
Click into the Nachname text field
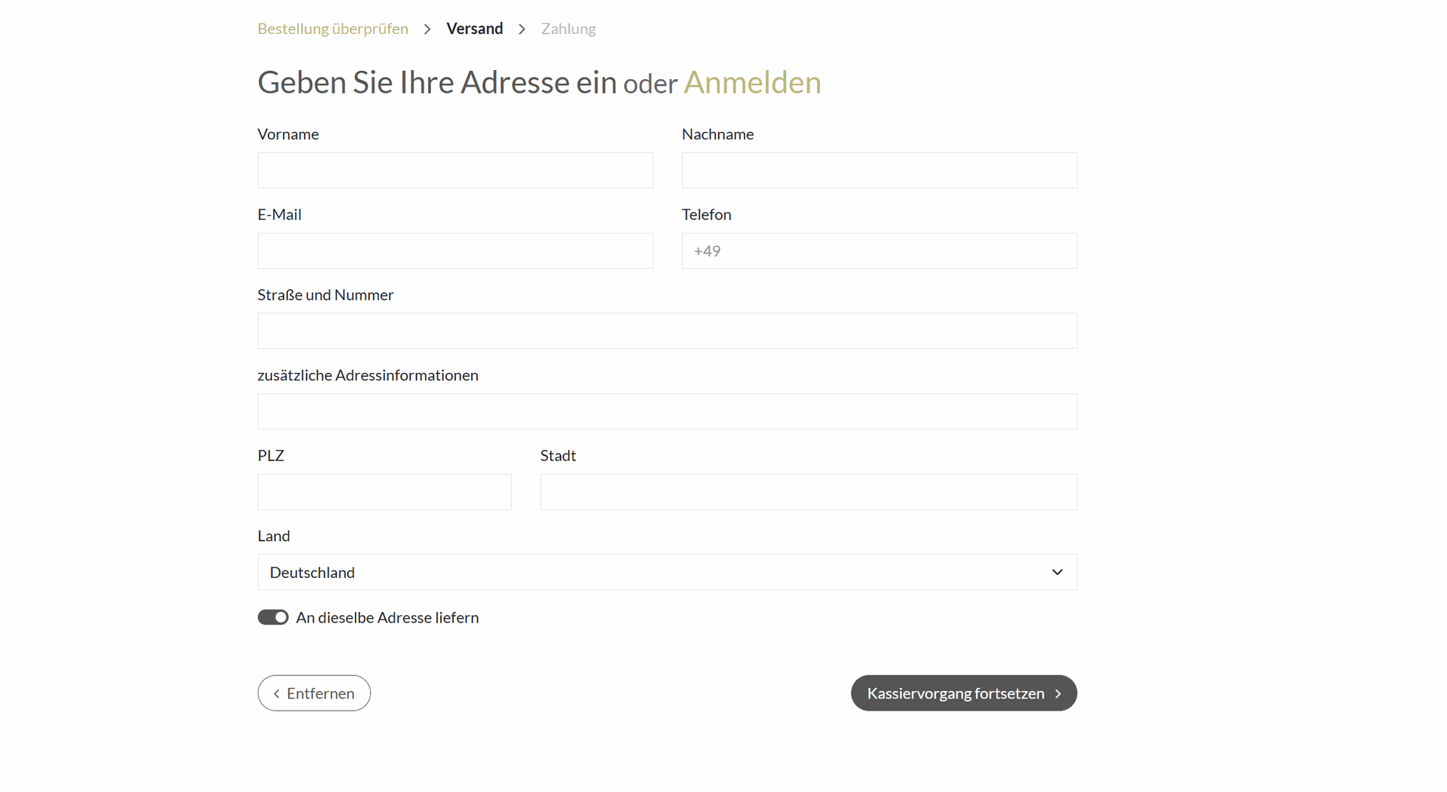point(879,170)
